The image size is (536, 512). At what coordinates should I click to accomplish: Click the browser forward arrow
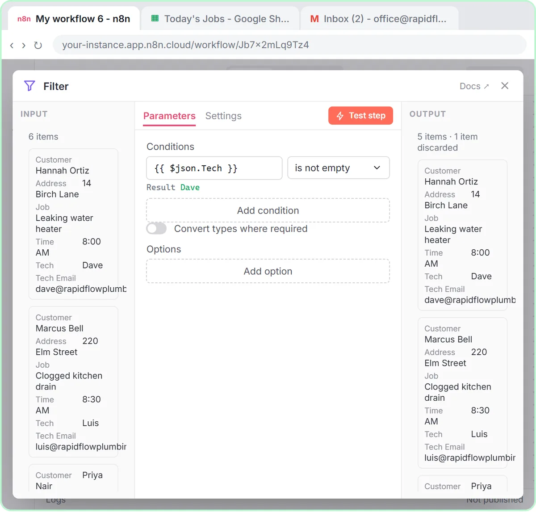(x=24, y=45)
